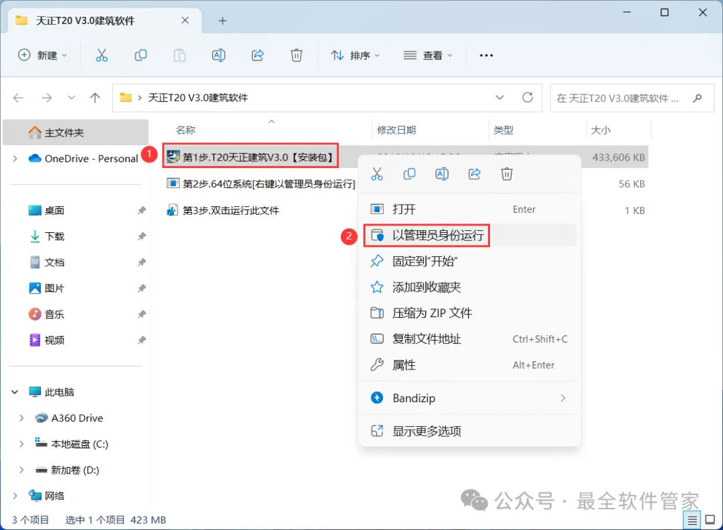Sort by the 修改日期 column header
Screen dimensions: 723x530
(396, 130)
